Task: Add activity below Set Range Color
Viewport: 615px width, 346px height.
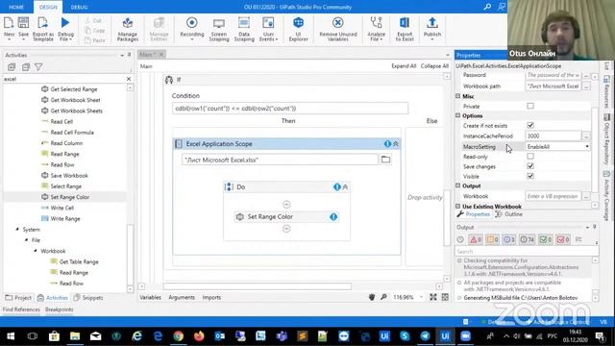Action: (x=286, y=229)
